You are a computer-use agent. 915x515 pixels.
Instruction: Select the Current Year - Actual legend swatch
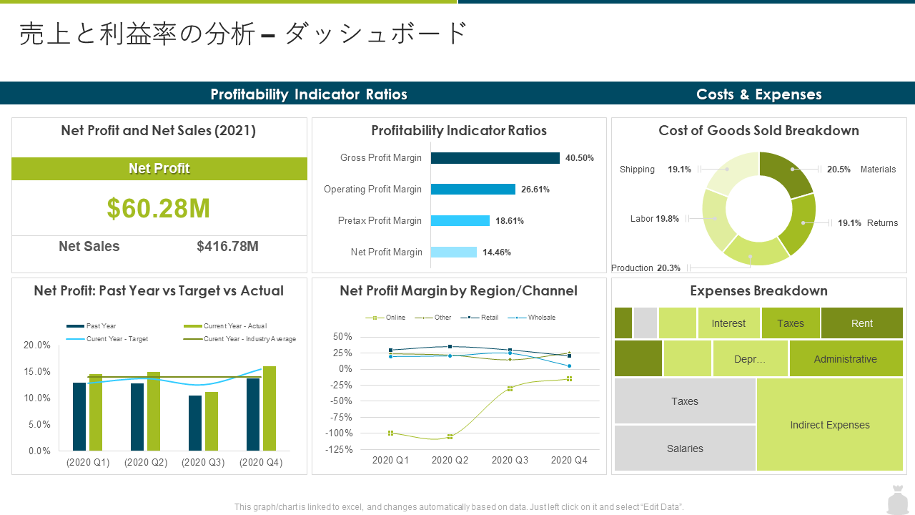coord(192,326)
